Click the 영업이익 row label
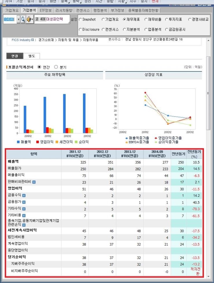 [15, 188]
